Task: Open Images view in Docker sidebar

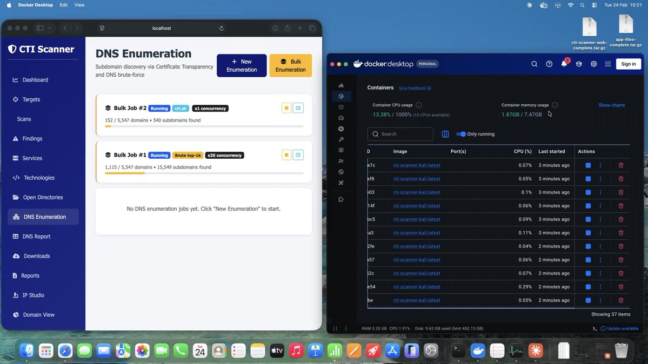Action: tap(341, 107)
